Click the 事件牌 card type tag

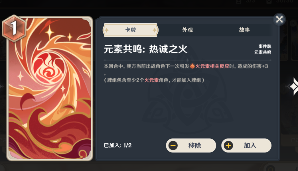[265, 46]
